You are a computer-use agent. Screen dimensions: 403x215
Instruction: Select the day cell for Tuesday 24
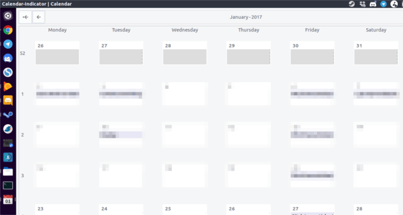pos(121,210)
